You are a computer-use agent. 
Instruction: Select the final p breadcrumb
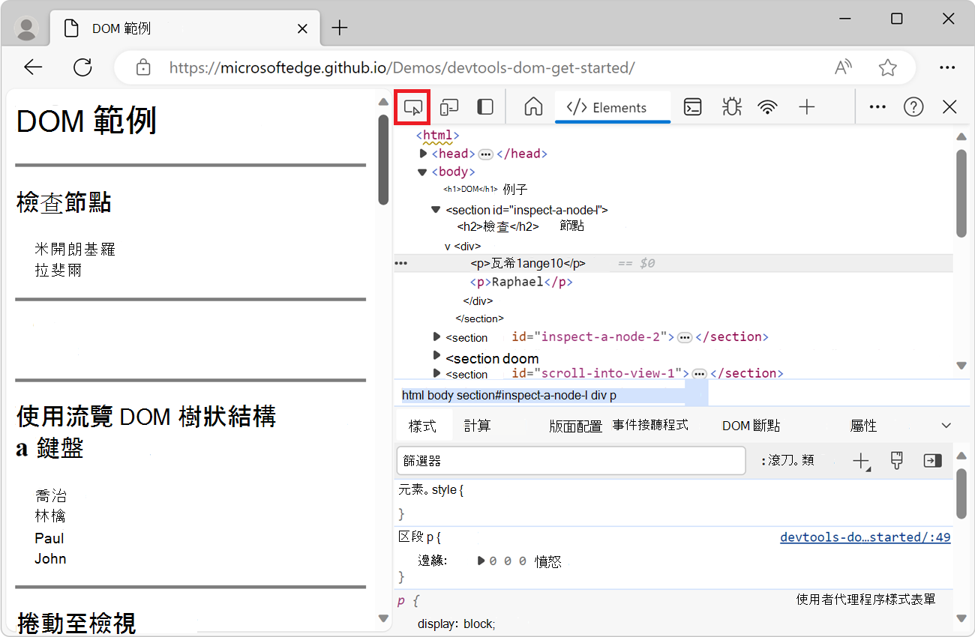point(613,395)
